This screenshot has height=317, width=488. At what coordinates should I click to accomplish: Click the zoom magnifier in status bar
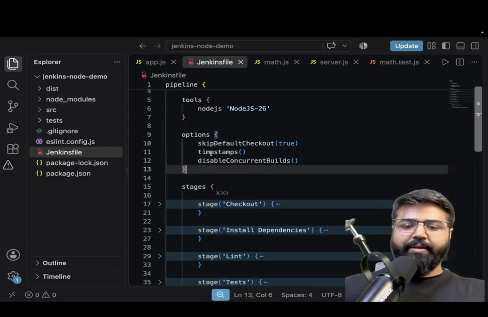pyautogui.click(x=220, y=295)
